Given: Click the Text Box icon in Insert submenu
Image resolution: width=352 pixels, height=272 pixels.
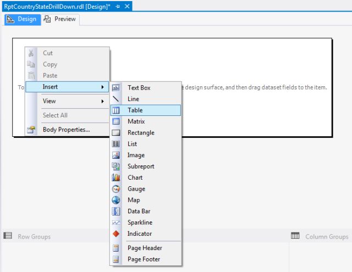Looking at the screenshot, I should coord(116,88).
